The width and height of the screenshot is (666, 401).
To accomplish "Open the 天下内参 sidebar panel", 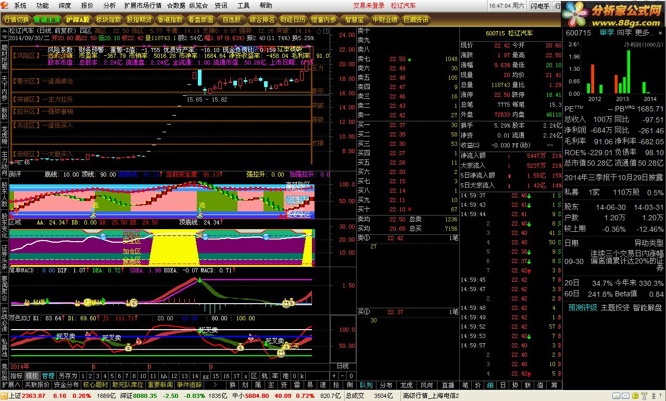I will coord(4,87).
